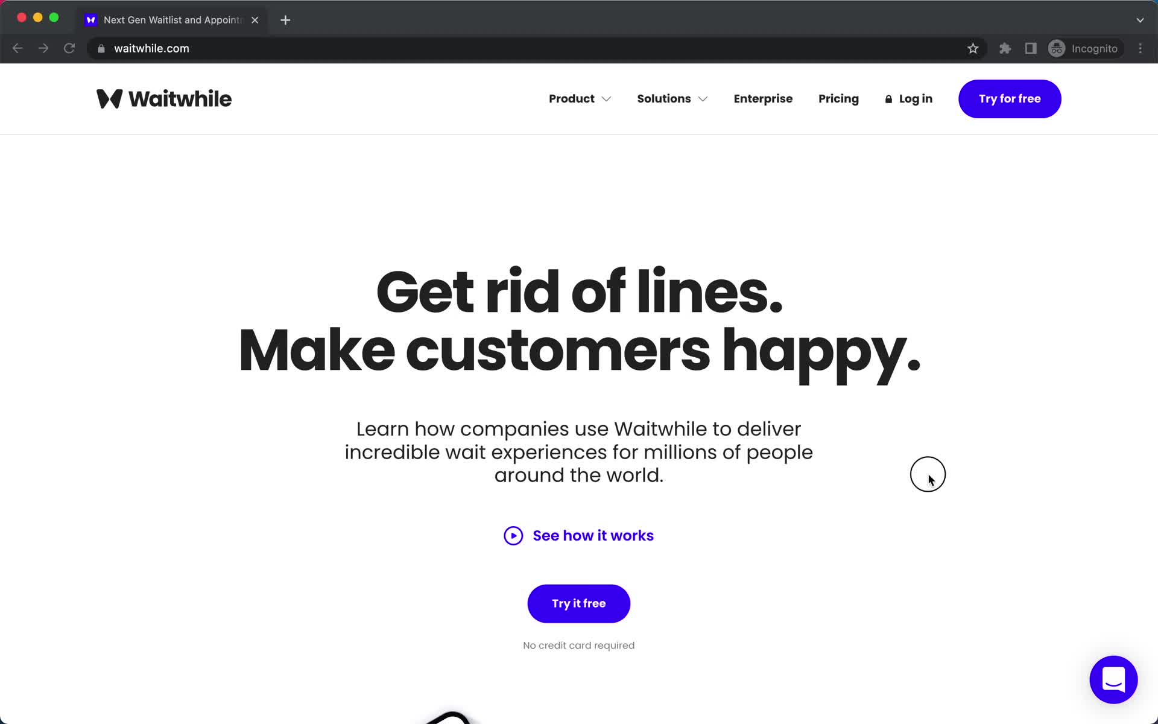1158x724 pixels.
Task: Select the Pricing menu item
Action: coord(839,98)
